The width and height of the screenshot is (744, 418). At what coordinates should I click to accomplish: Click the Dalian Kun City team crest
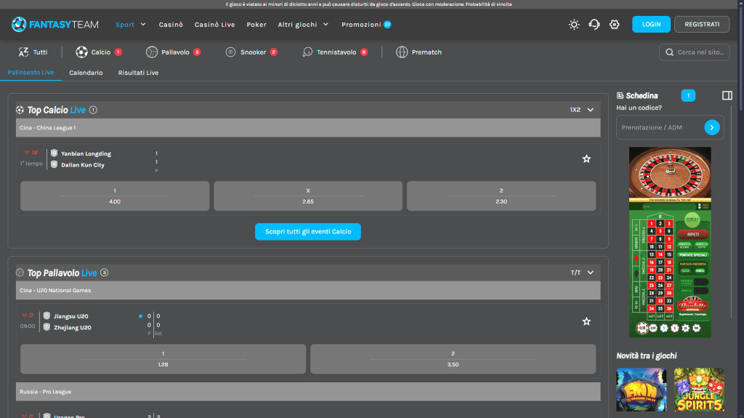pos(54,164)
